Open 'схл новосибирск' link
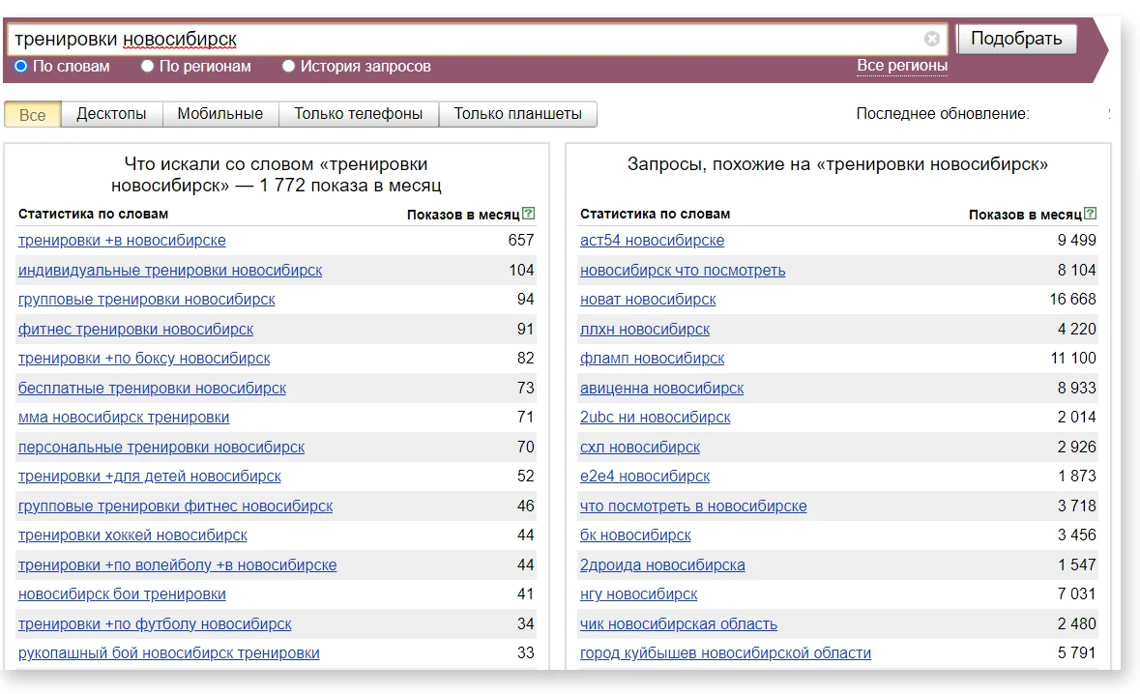This screenshot has height=694, width=1140. (x=640, y=447)
